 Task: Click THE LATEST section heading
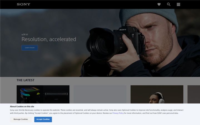tap(26, 80)
